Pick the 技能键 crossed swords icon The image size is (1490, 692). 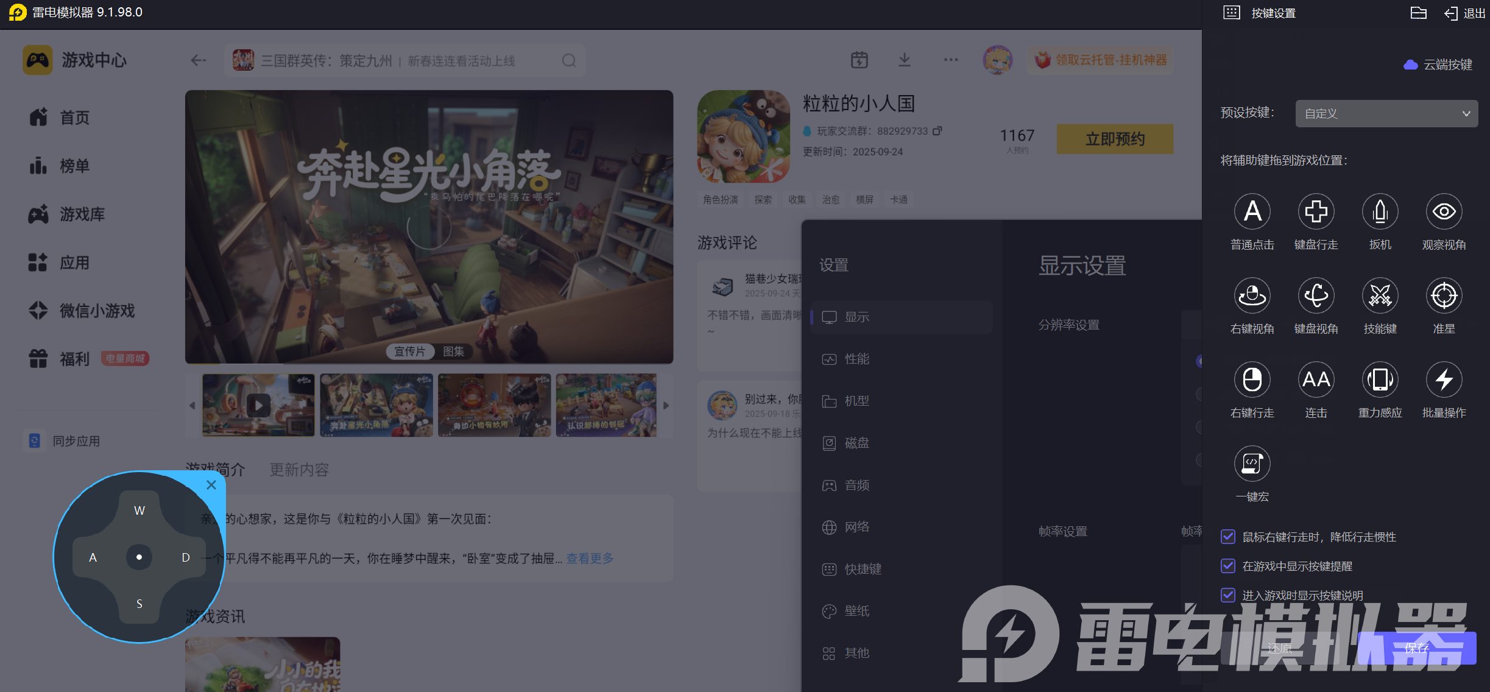coord(1380,296)
